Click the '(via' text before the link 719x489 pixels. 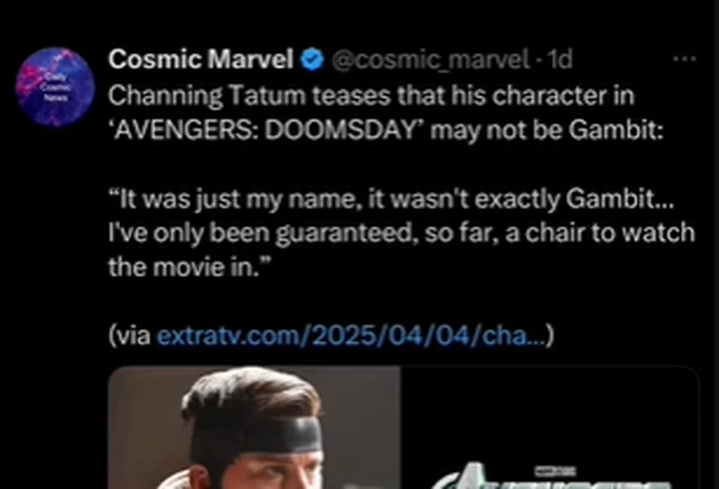(130, 335)
